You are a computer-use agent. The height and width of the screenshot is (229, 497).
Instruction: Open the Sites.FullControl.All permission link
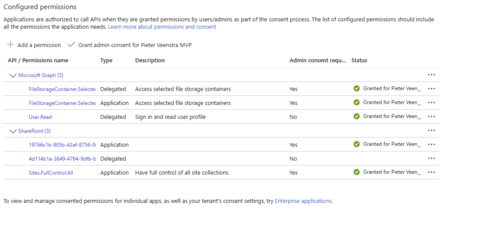coord(50,173)
